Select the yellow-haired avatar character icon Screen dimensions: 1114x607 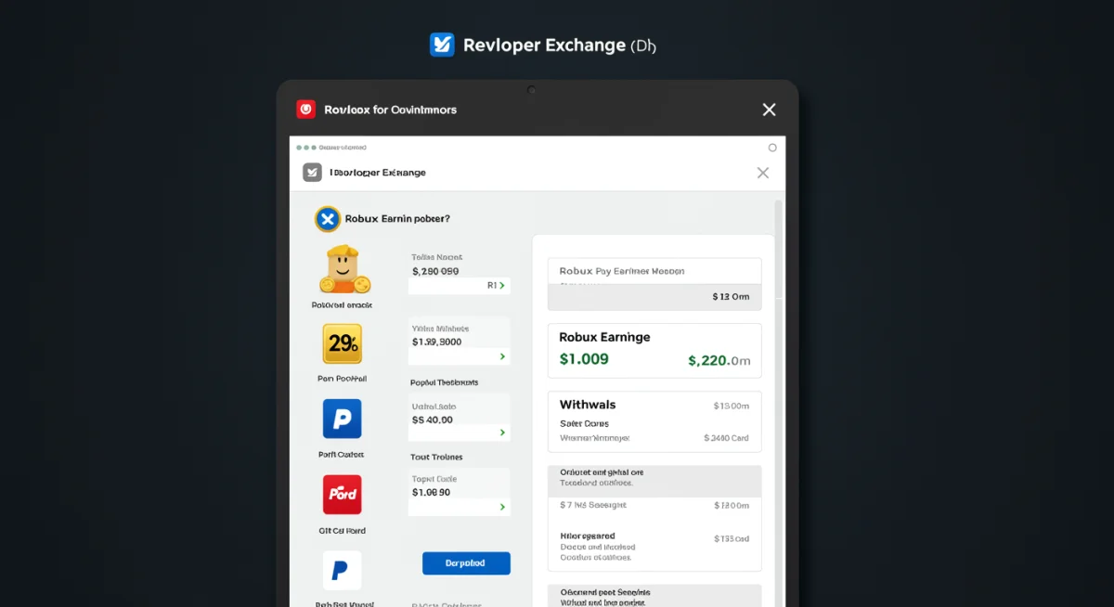click(343, 270)
